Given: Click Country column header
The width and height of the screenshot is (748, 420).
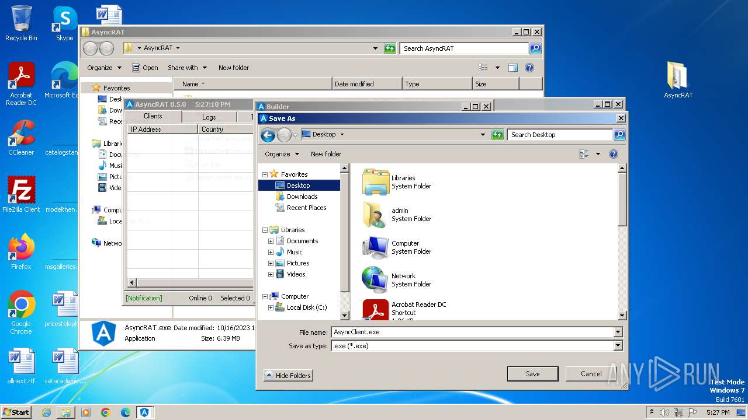Looking at the screenshot, I should tap(225, 129).
